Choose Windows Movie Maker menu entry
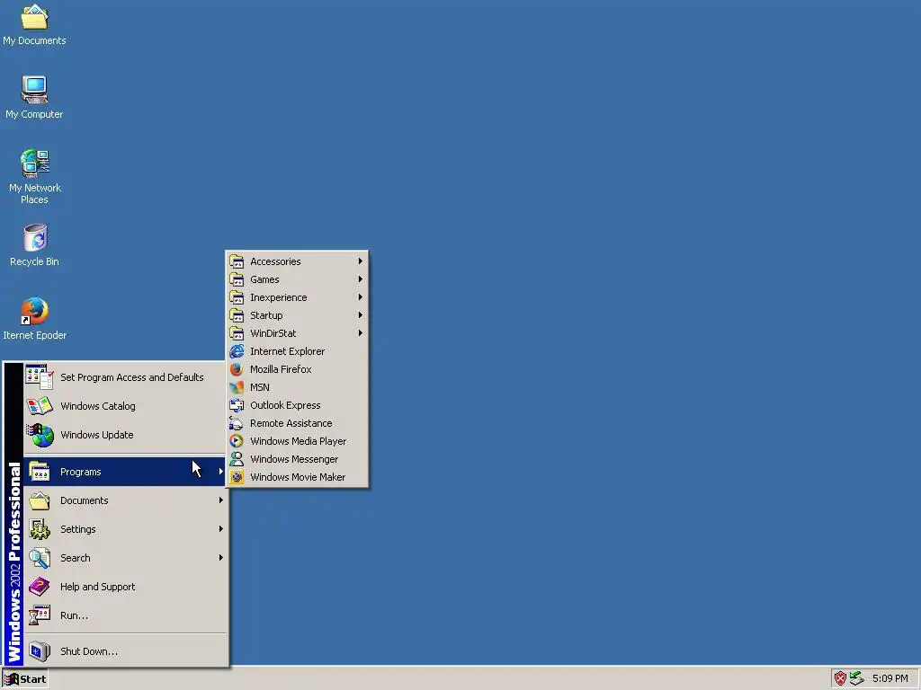 [x=297, y=477]
